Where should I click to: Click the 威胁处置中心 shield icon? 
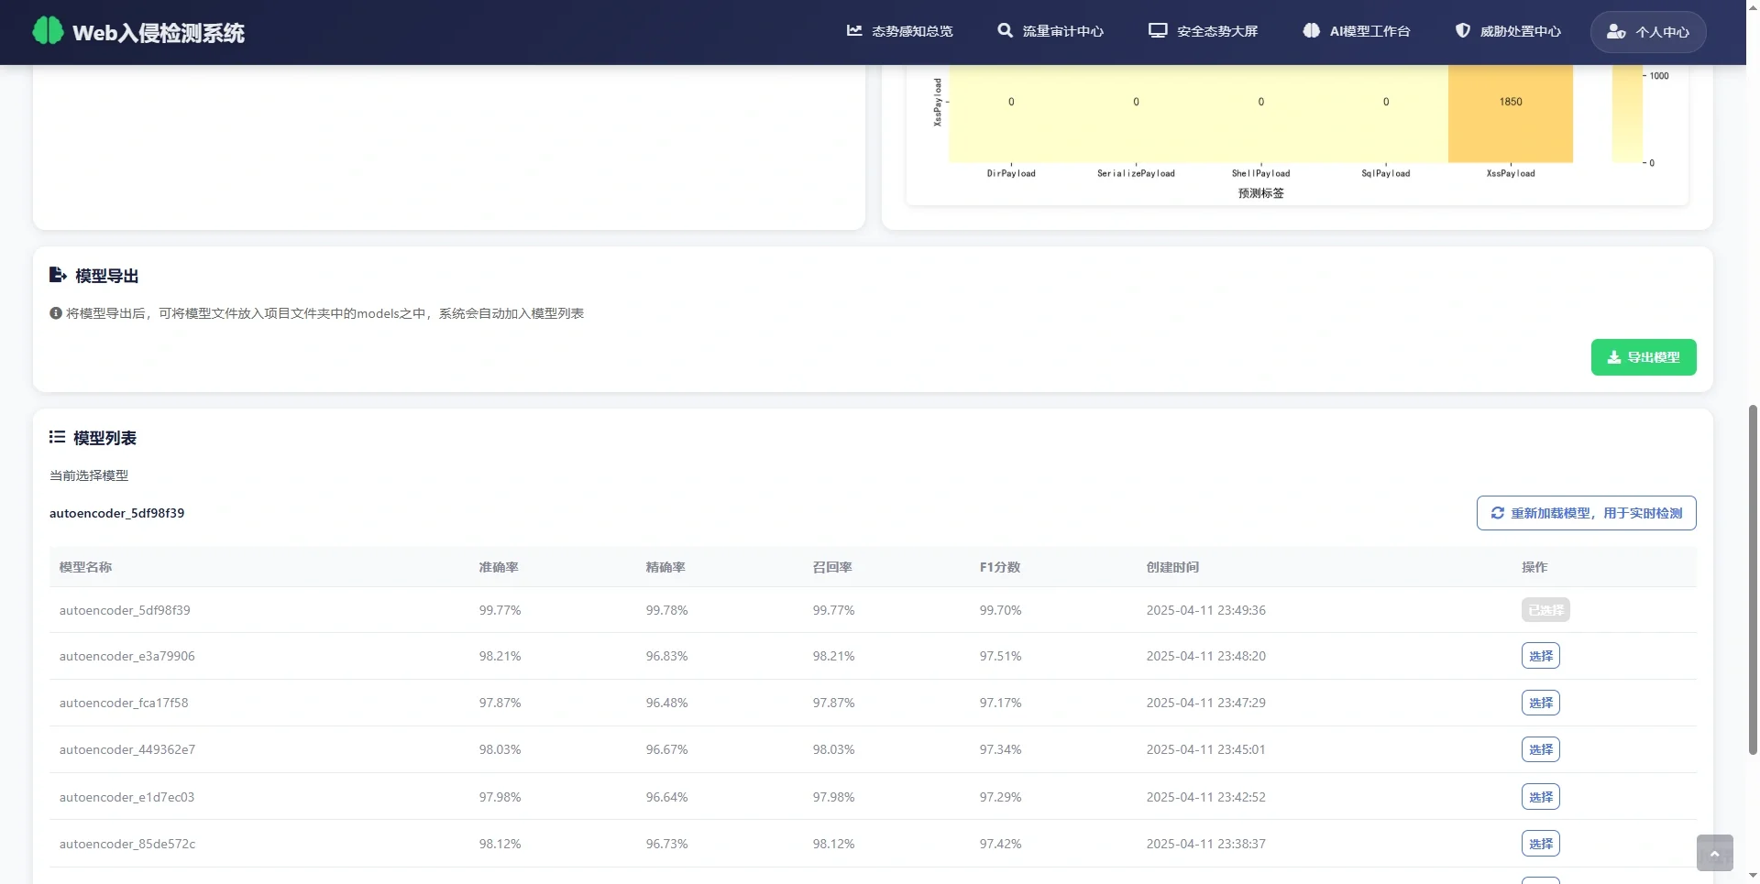coord(1463,31)
